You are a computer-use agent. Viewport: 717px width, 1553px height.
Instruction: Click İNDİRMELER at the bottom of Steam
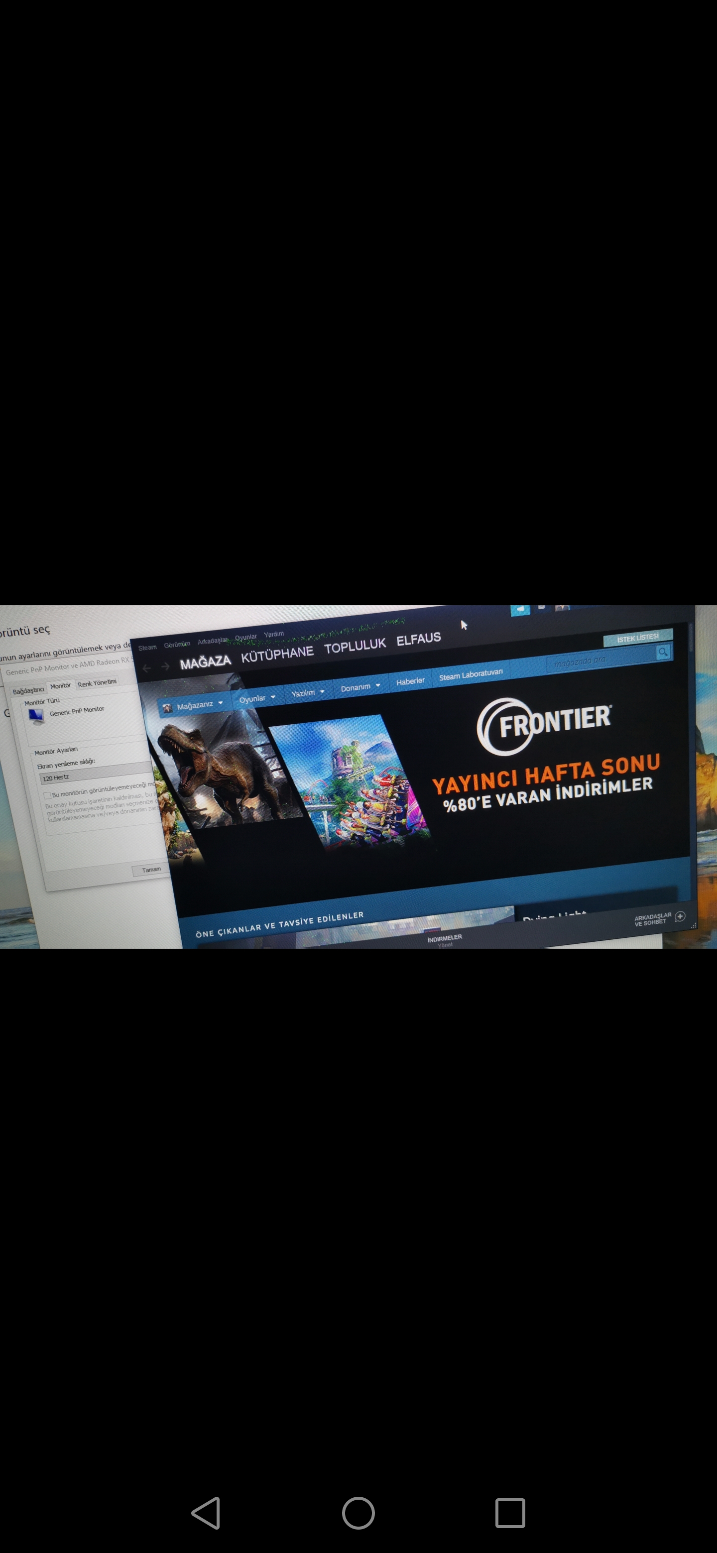coord(445,938)
